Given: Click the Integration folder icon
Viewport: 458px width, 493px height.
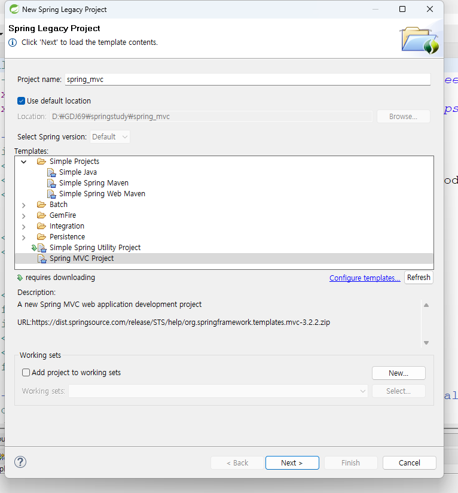Looking at the screenshot, I should 41,226.
